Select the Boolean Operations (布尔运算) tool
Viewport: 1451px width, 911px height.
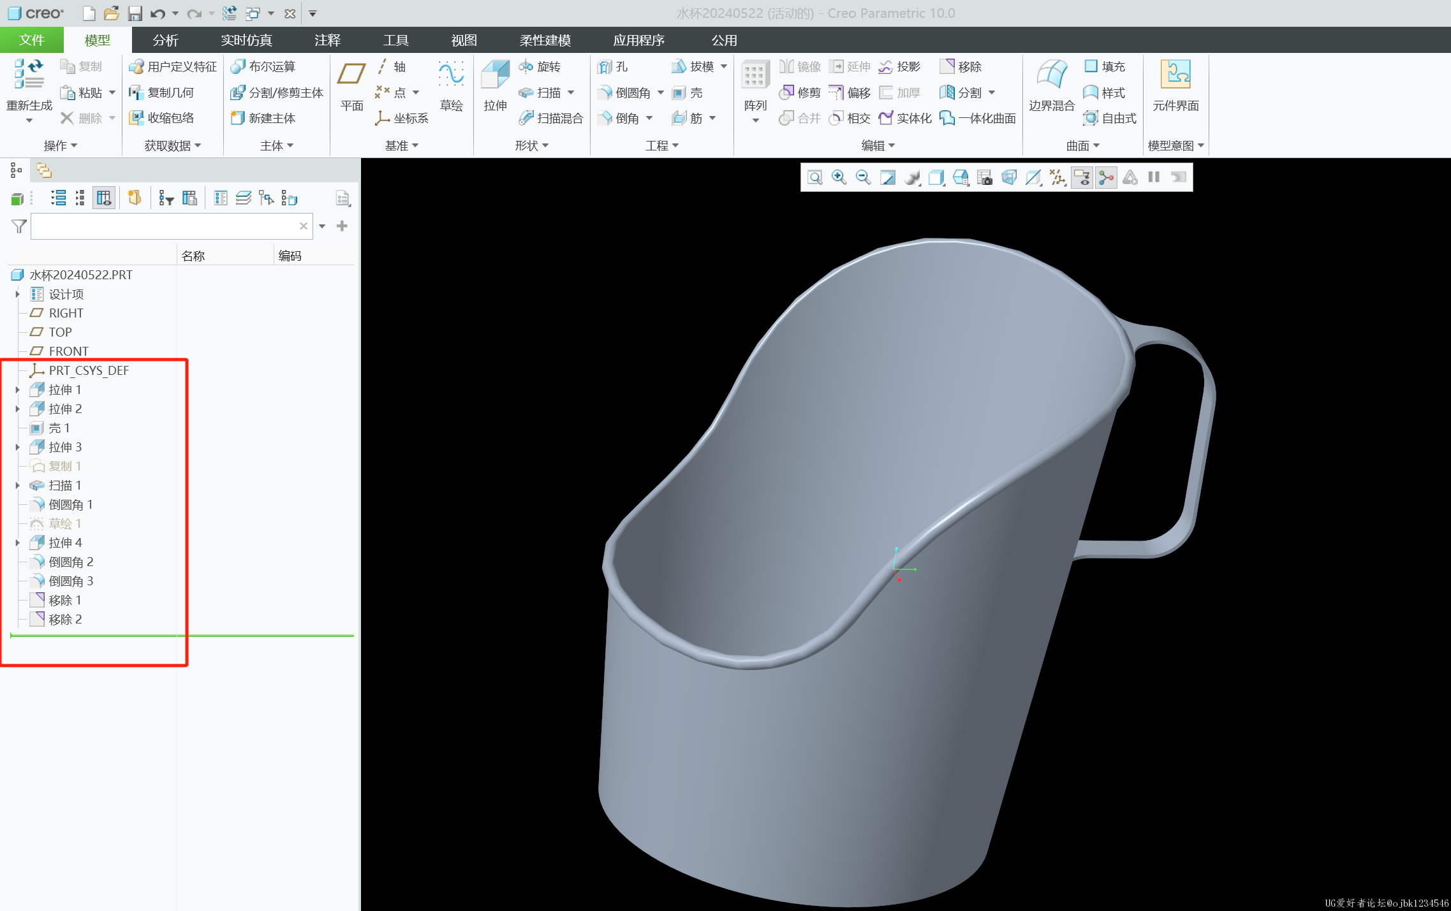click(263, 67)
